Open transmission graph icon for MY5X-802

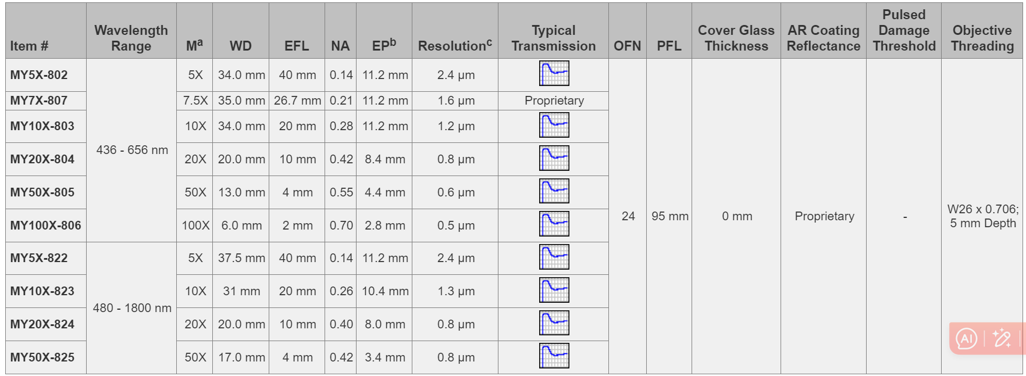[554, 74]
